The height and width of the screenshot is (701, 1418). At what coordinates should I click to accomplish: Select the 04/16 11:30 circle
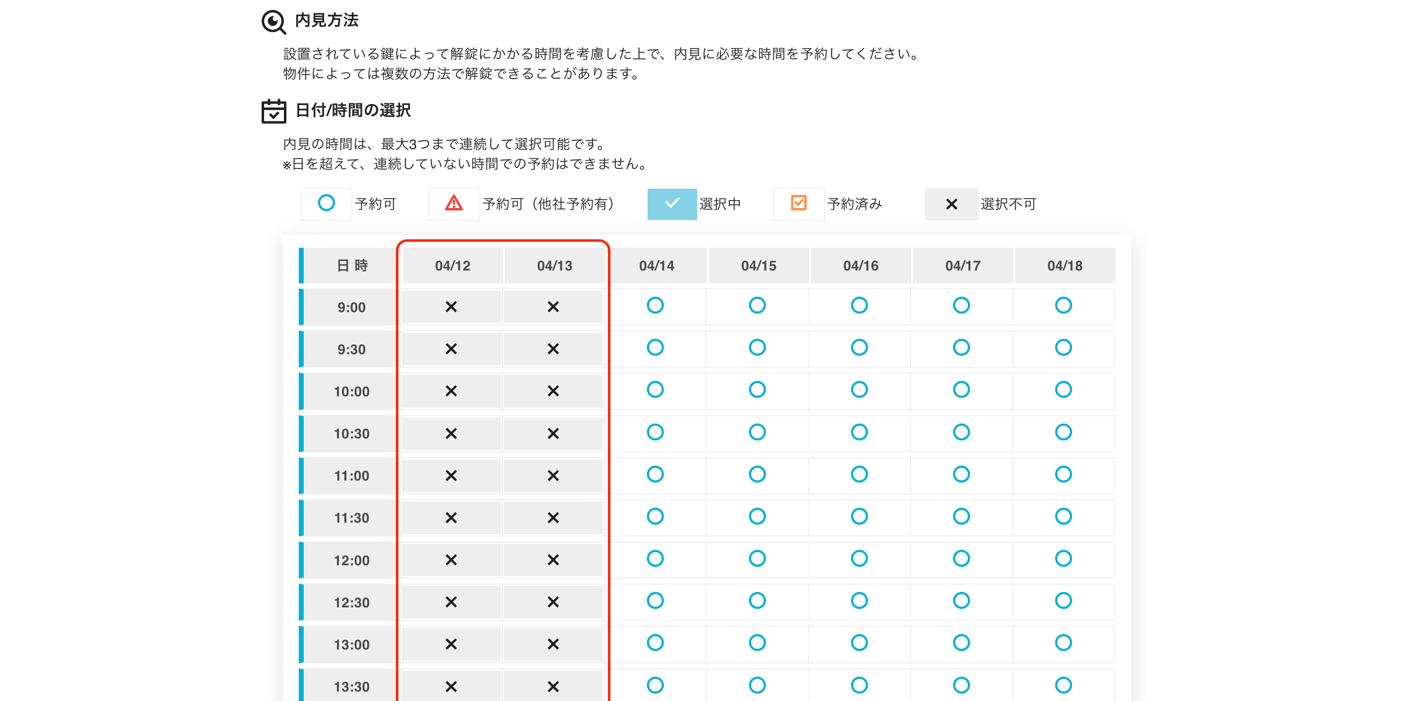pyautogui.click(x=859, y=517)
